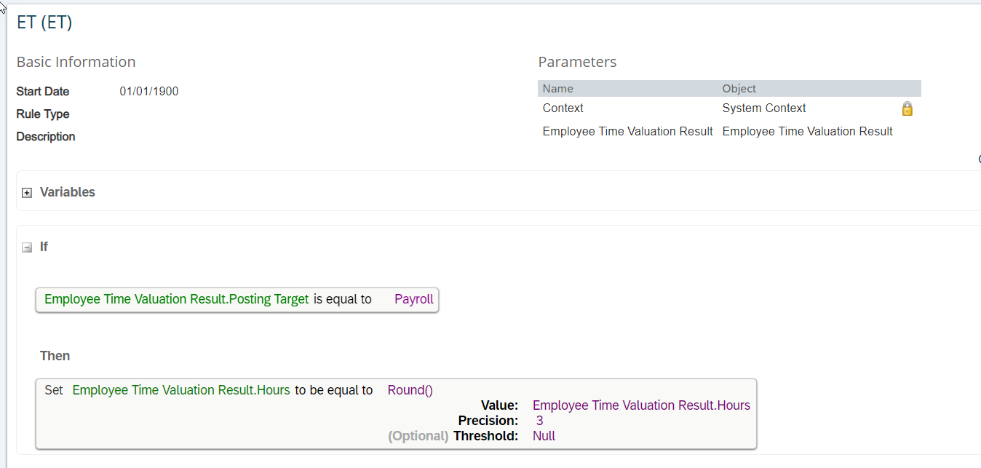981x468 pixels.
Task: Select the Context parameter row
Action: [729, 108]
